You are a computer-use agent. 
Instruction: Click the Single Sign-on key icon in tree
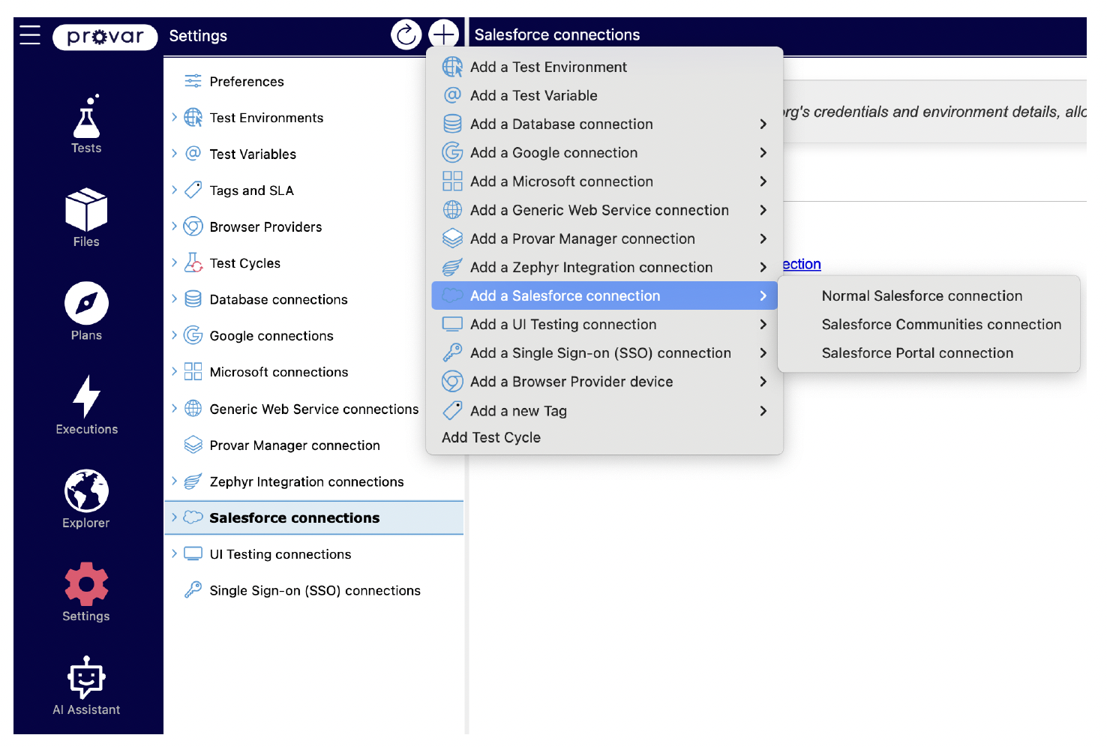click(x=193, y=590)
